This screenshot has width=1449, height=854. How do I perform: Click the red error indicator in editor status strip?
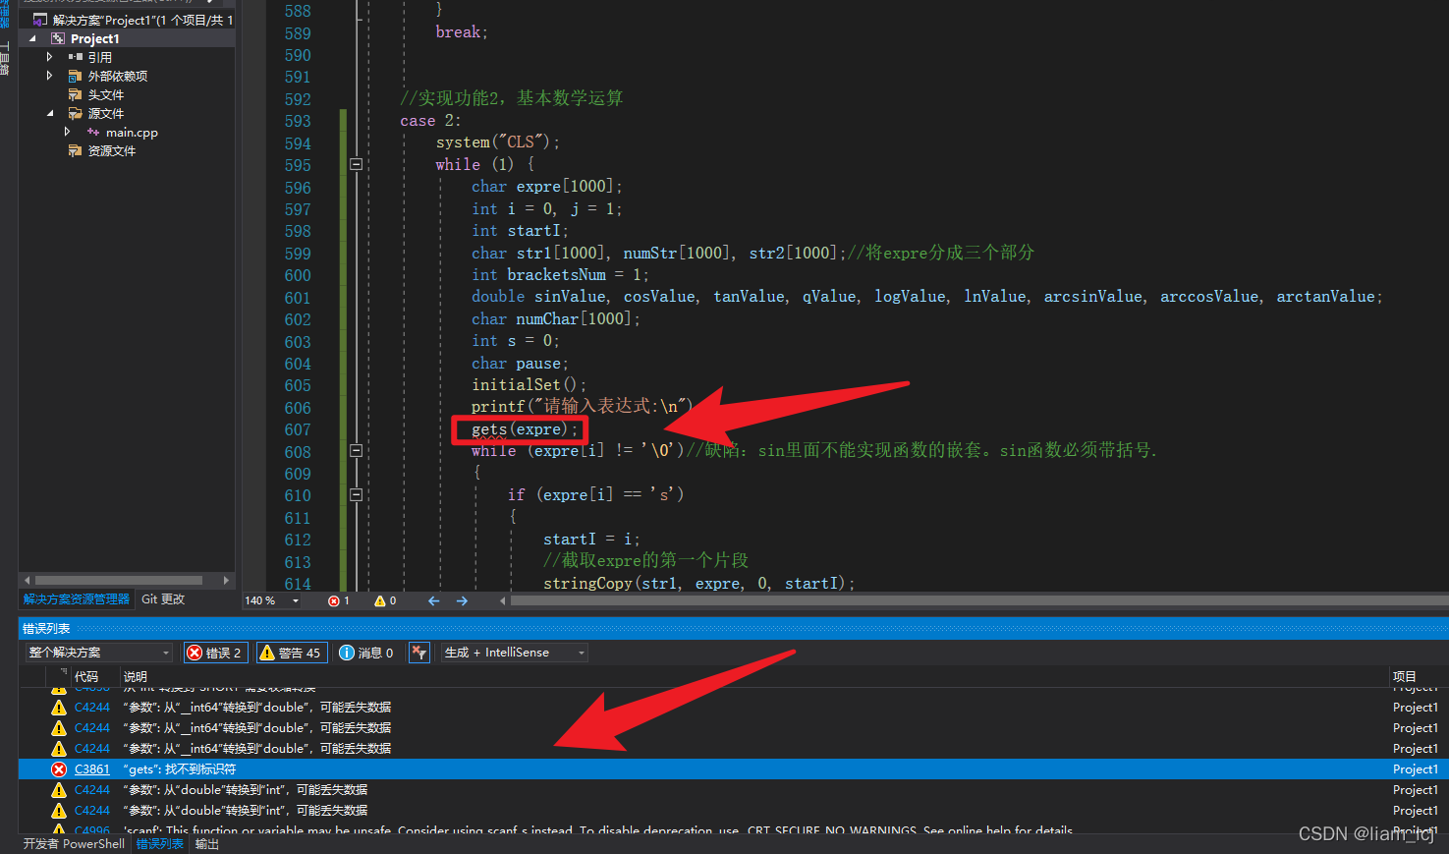(x=338, y=600)
